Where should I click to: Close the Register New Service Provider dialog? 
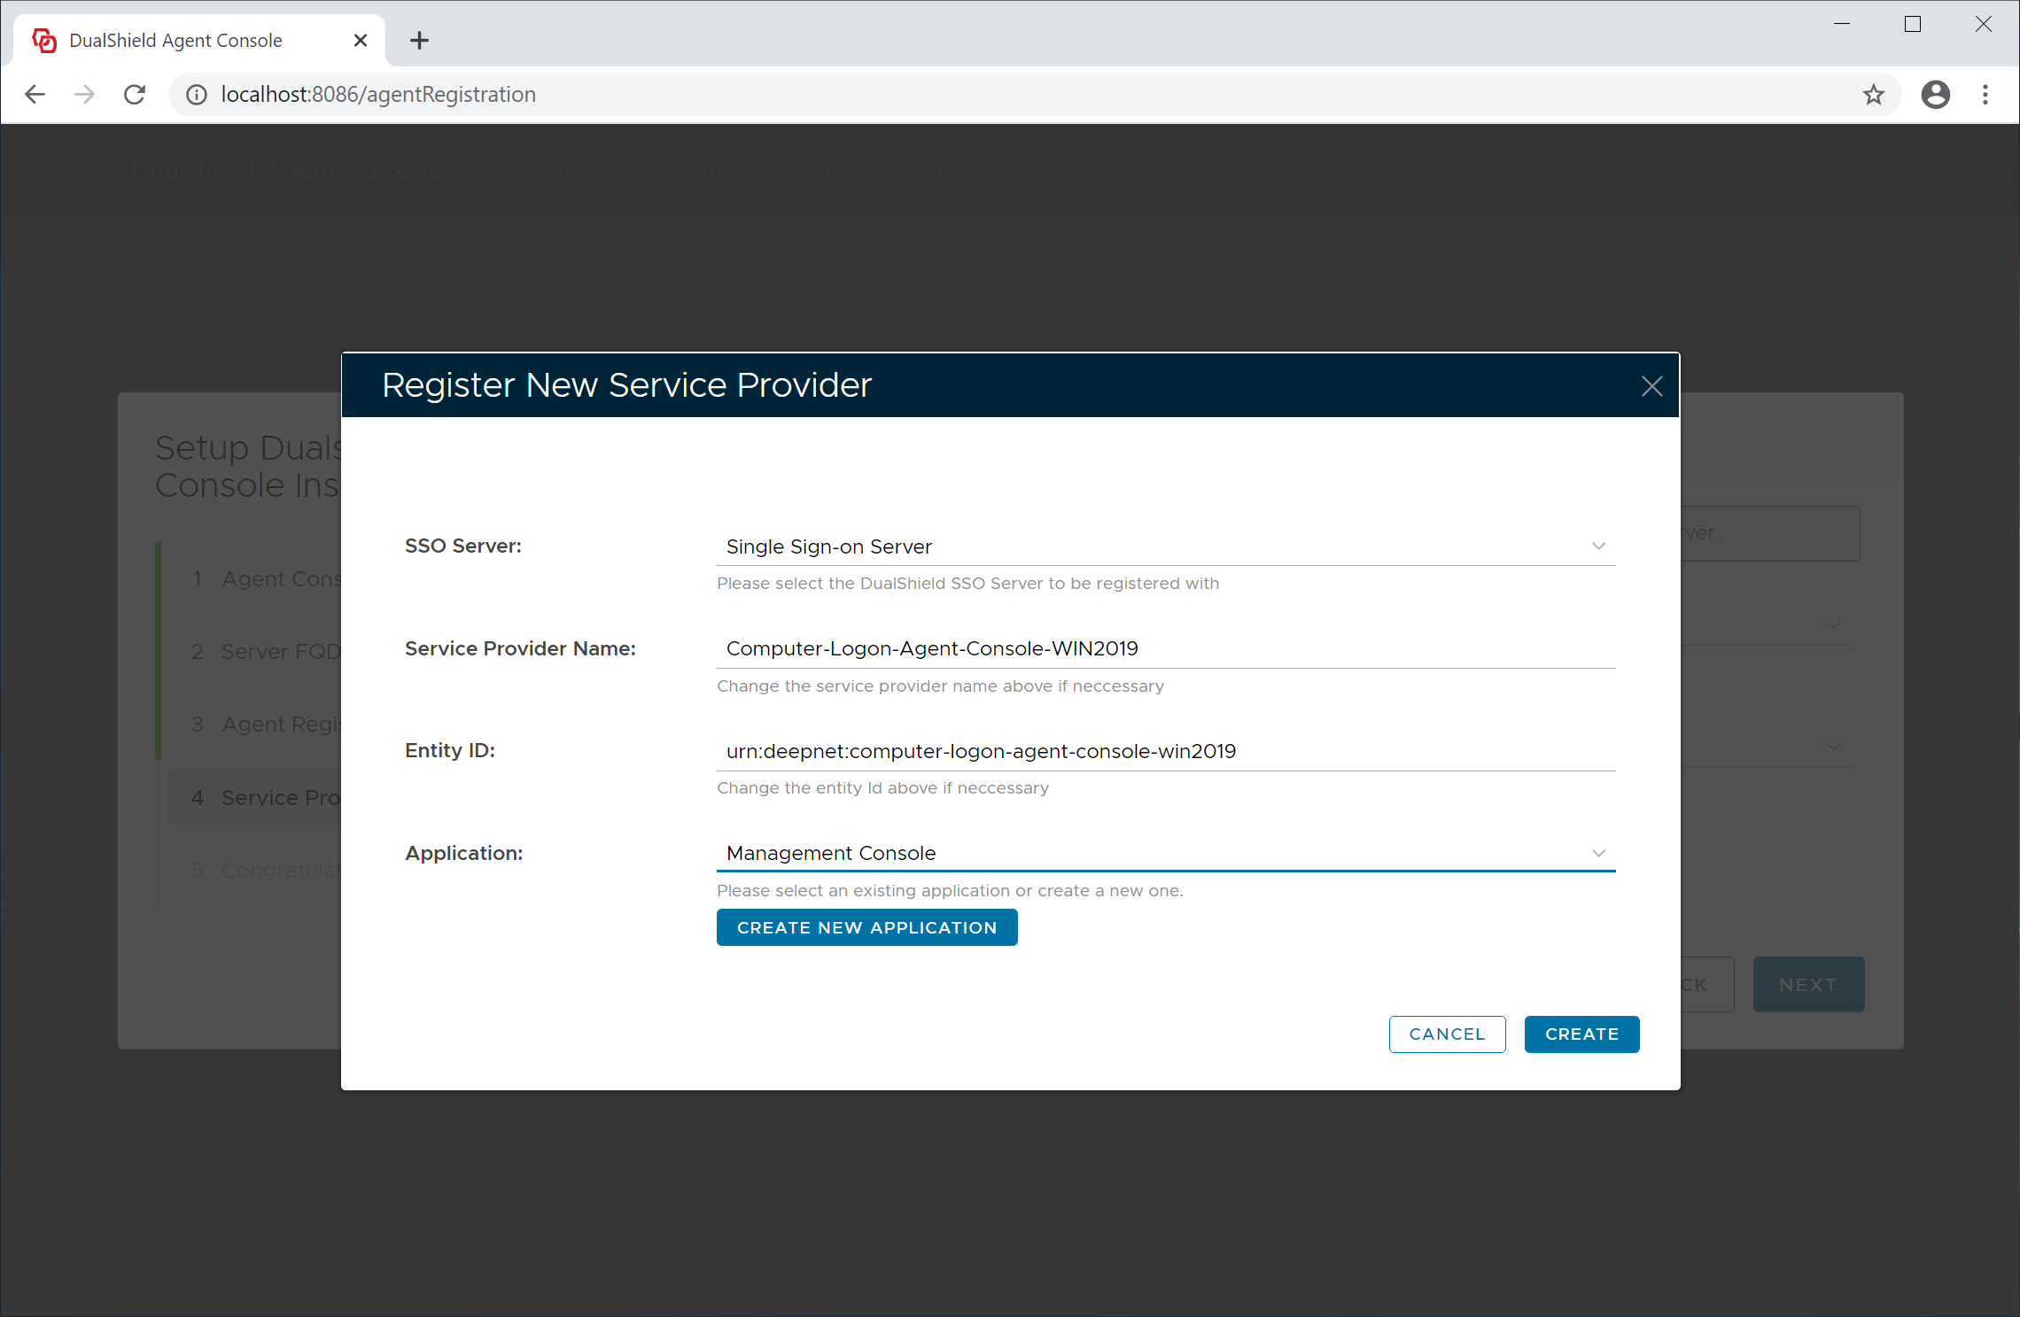[x=1651, y=386]
